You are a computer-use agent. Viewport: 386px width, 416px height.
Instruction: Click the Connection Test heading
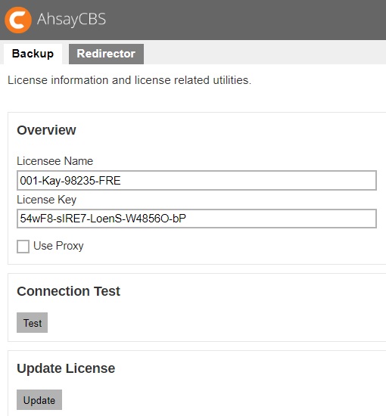68,291
